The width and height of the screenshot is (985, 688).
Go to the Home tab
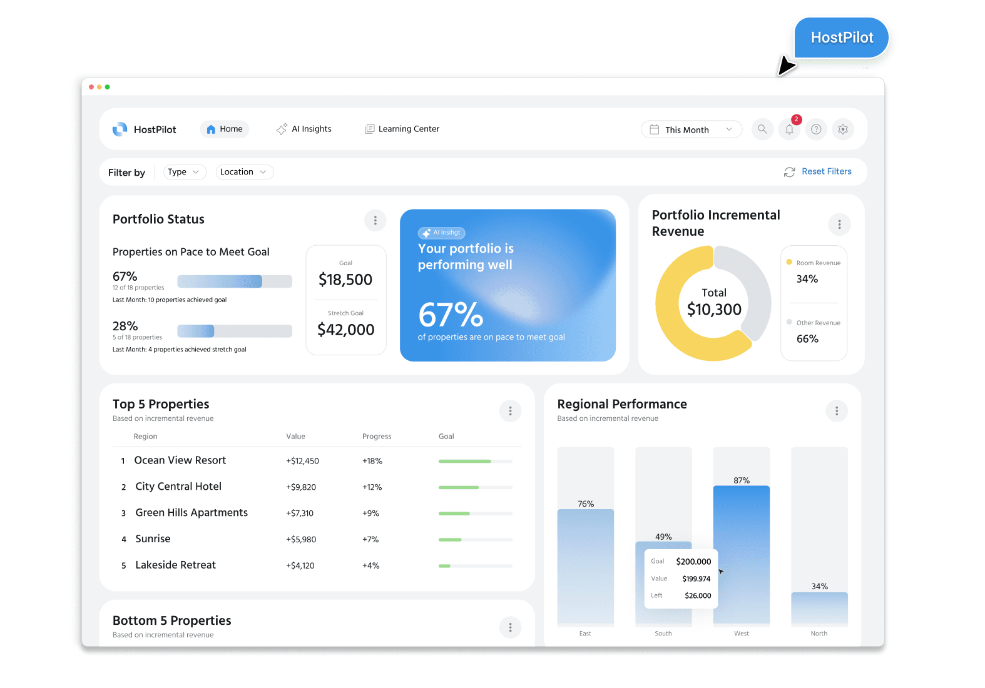click(x=225, y=129)
